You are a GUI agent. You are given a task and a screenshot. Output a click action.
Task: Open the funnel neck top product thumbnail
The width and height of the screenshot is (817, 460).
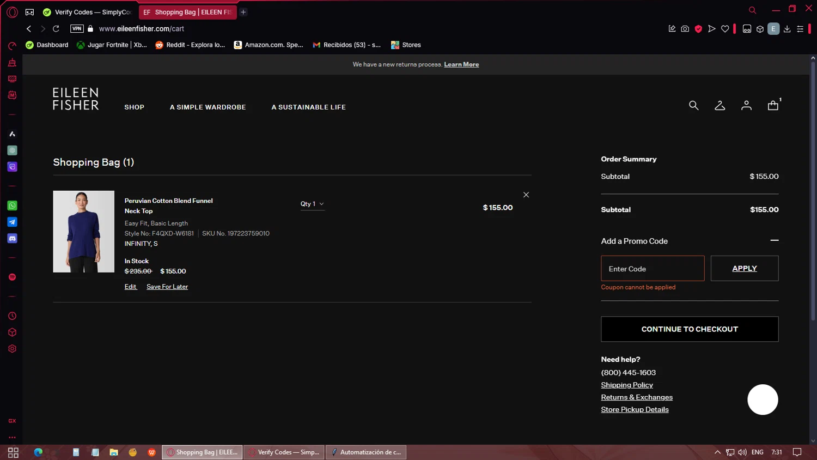pyautogui.click(x=83, y=232)
